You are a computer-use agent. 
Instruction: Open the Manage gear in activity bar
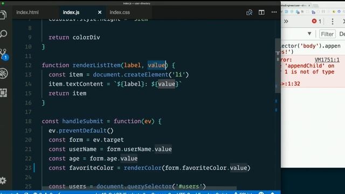[x=3, y=181]
